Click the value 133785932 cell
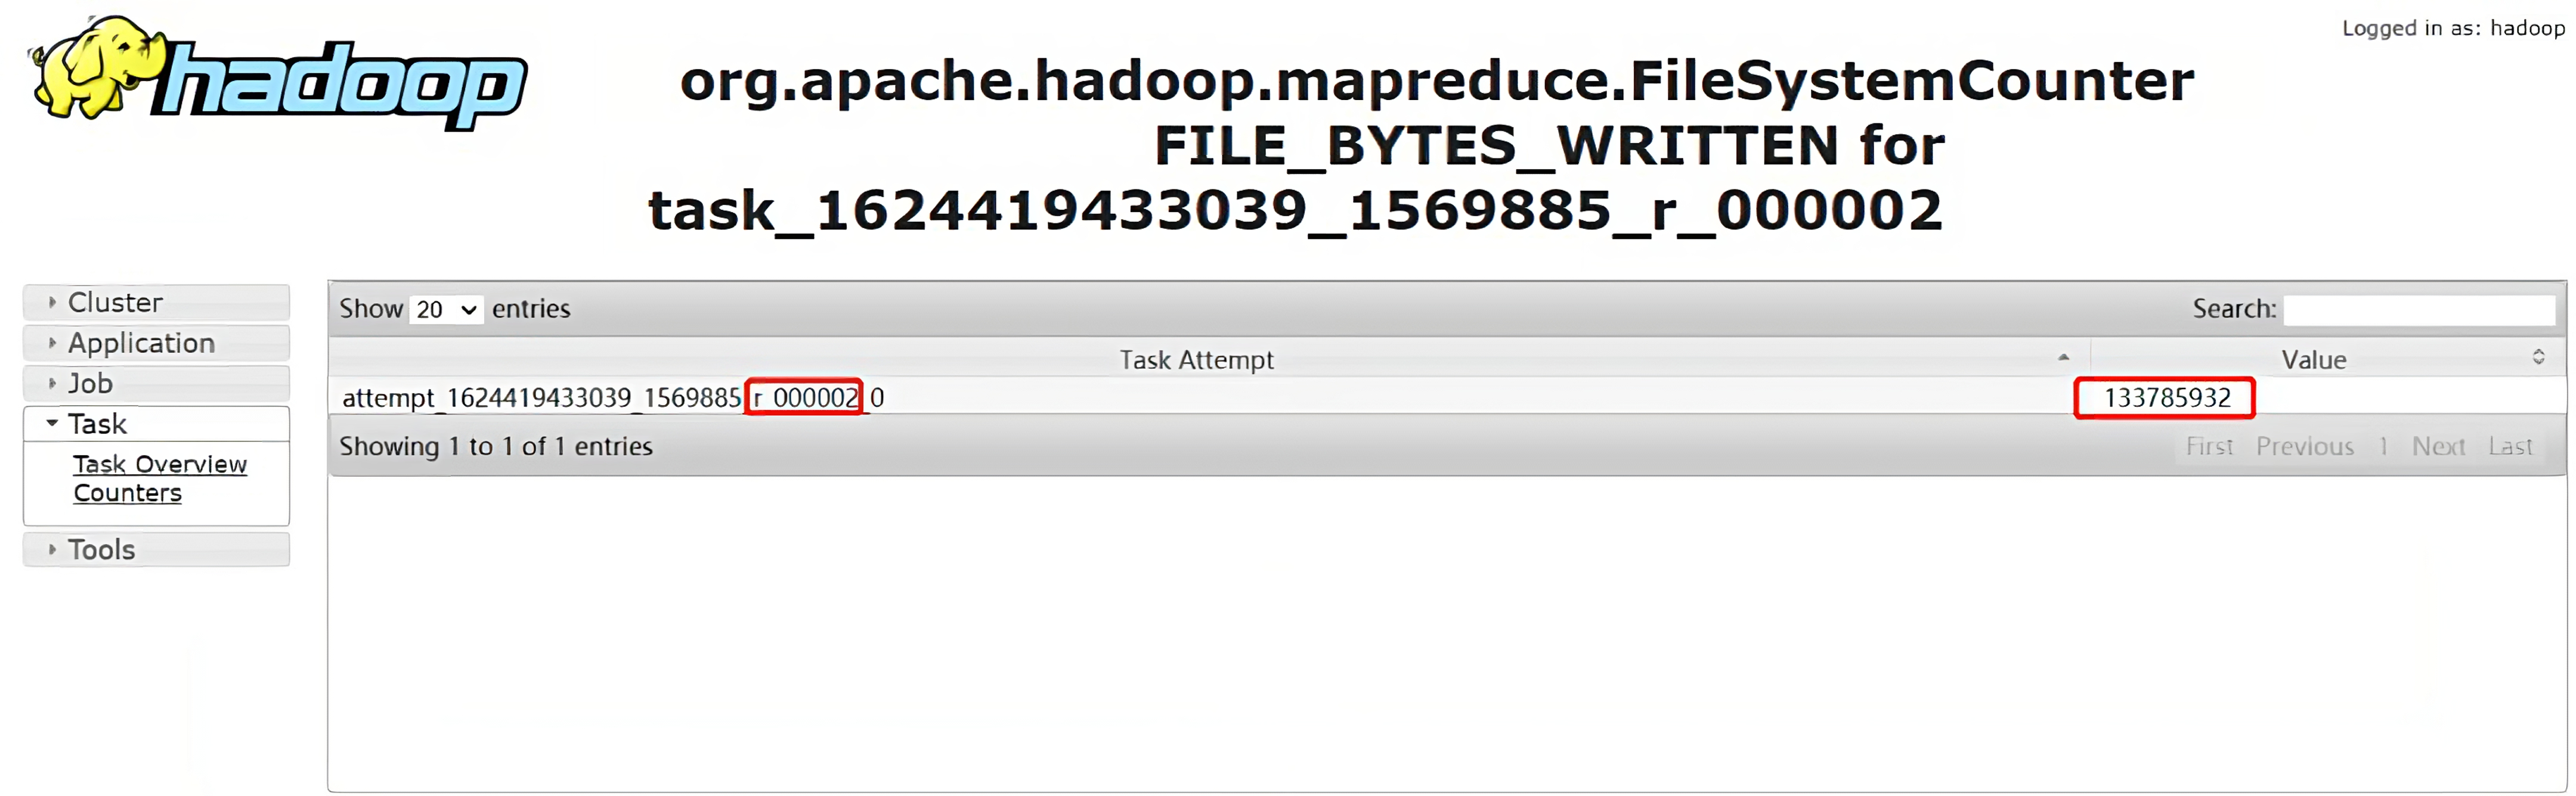The height and width of the screenshot is (796, 2576). tap(2167, 399)
